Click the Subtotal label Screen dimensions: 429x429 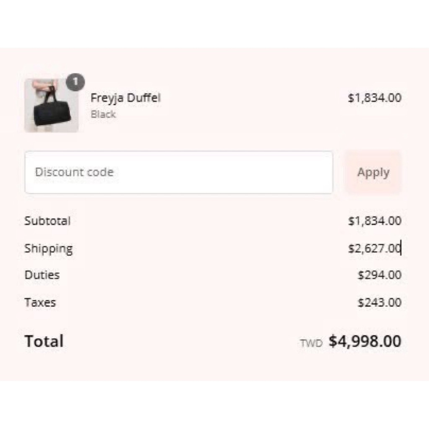[47, 221]
